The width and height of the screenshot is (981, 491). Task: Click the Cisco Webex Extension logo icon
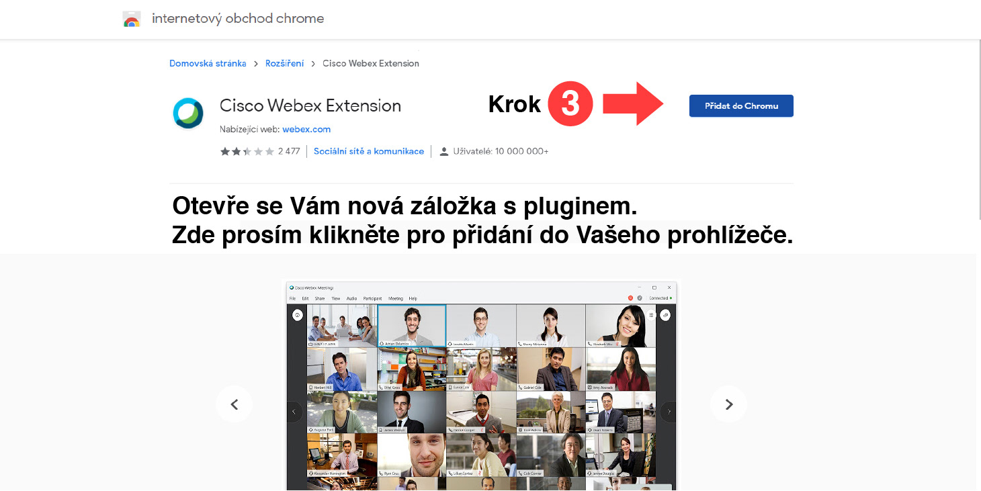tap(188, 112)
